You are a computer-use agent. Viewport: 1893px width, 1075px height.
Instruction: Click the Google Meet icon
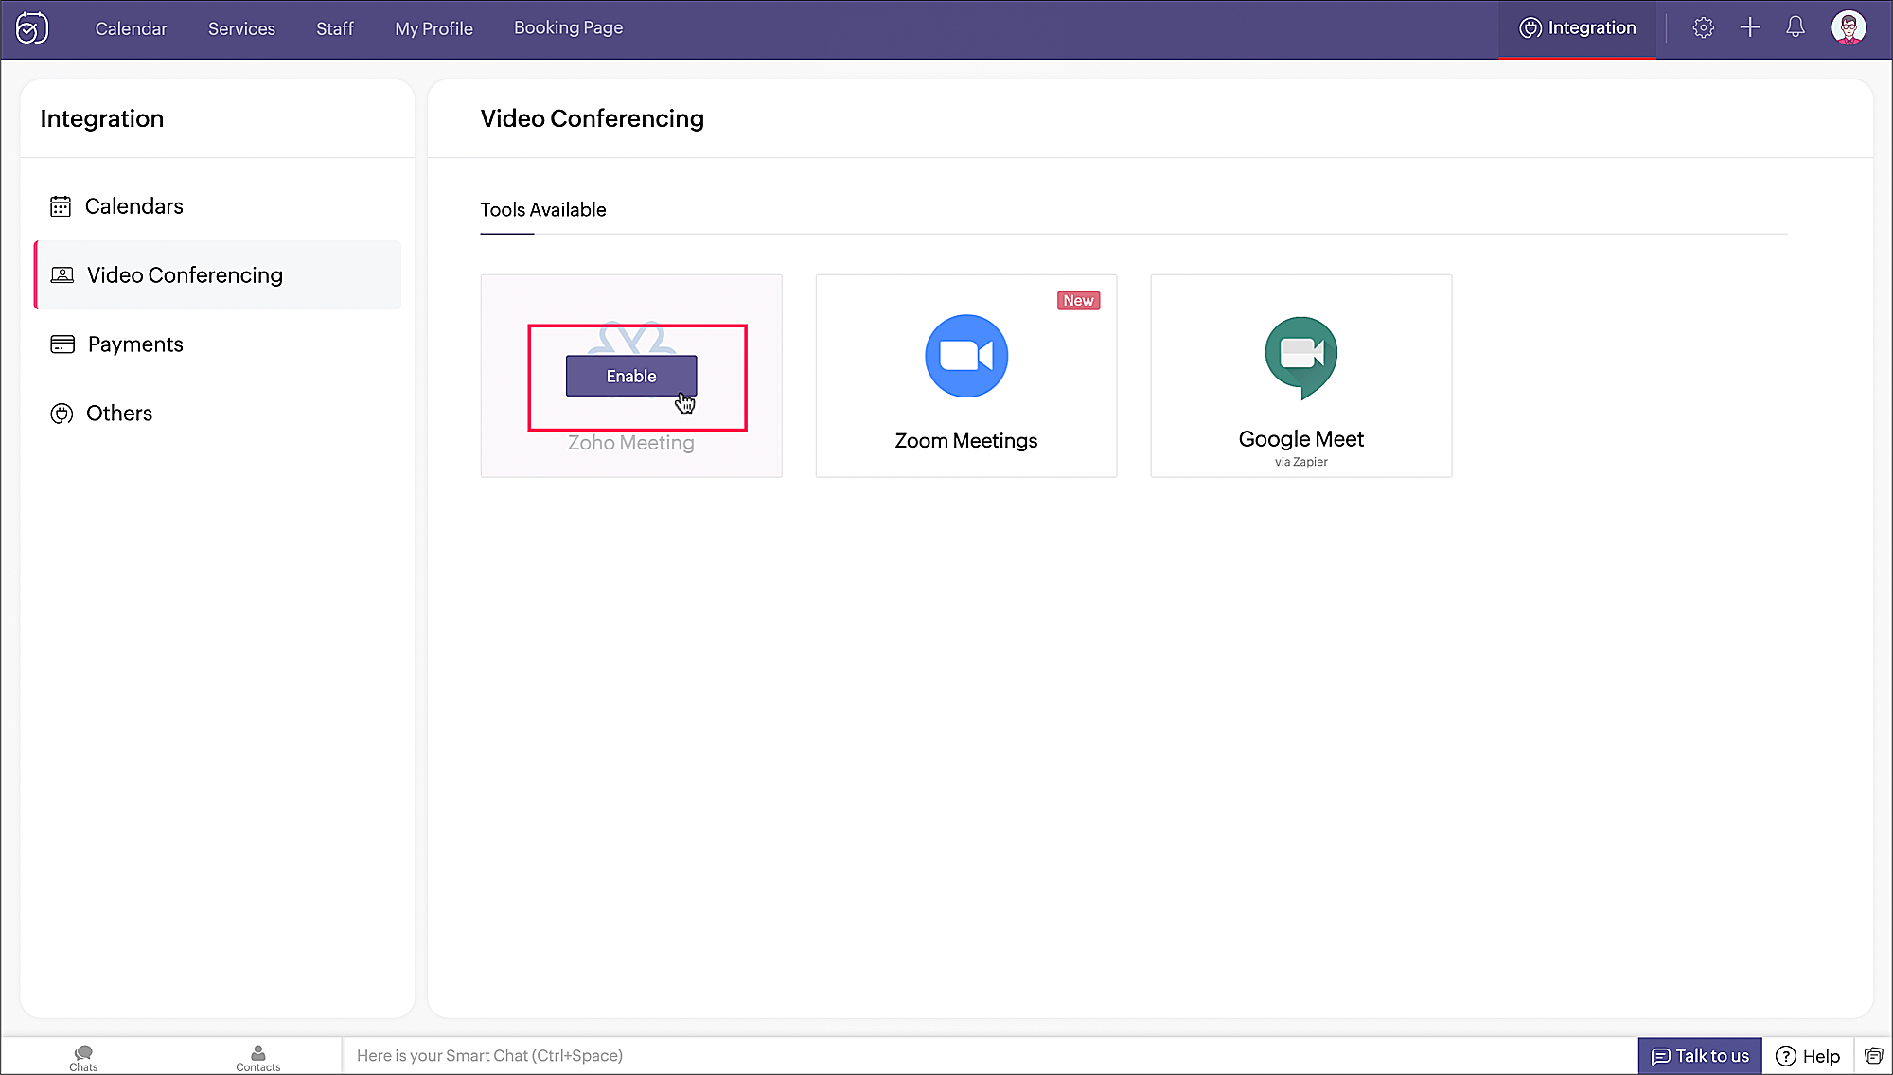coord(1301,358)
